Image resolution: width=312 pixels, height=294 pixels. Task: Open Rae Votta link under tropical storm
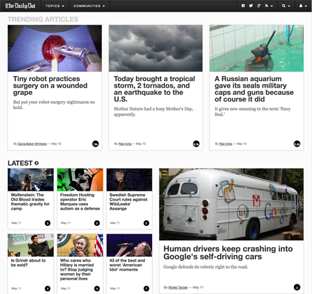125,143
